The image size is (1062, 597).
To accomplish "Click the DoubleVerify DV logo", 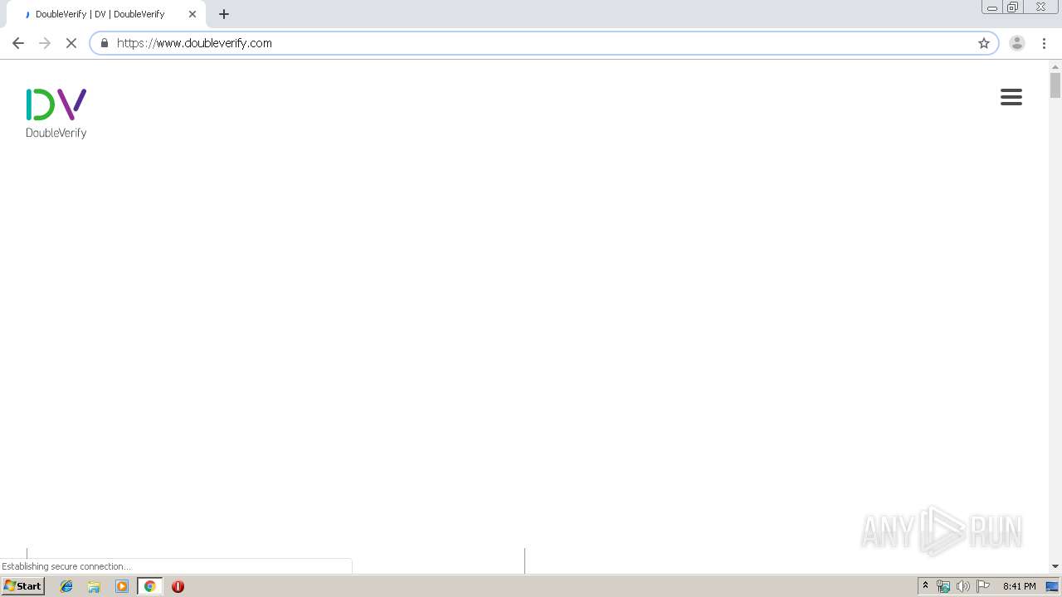I will coord(56,114).
